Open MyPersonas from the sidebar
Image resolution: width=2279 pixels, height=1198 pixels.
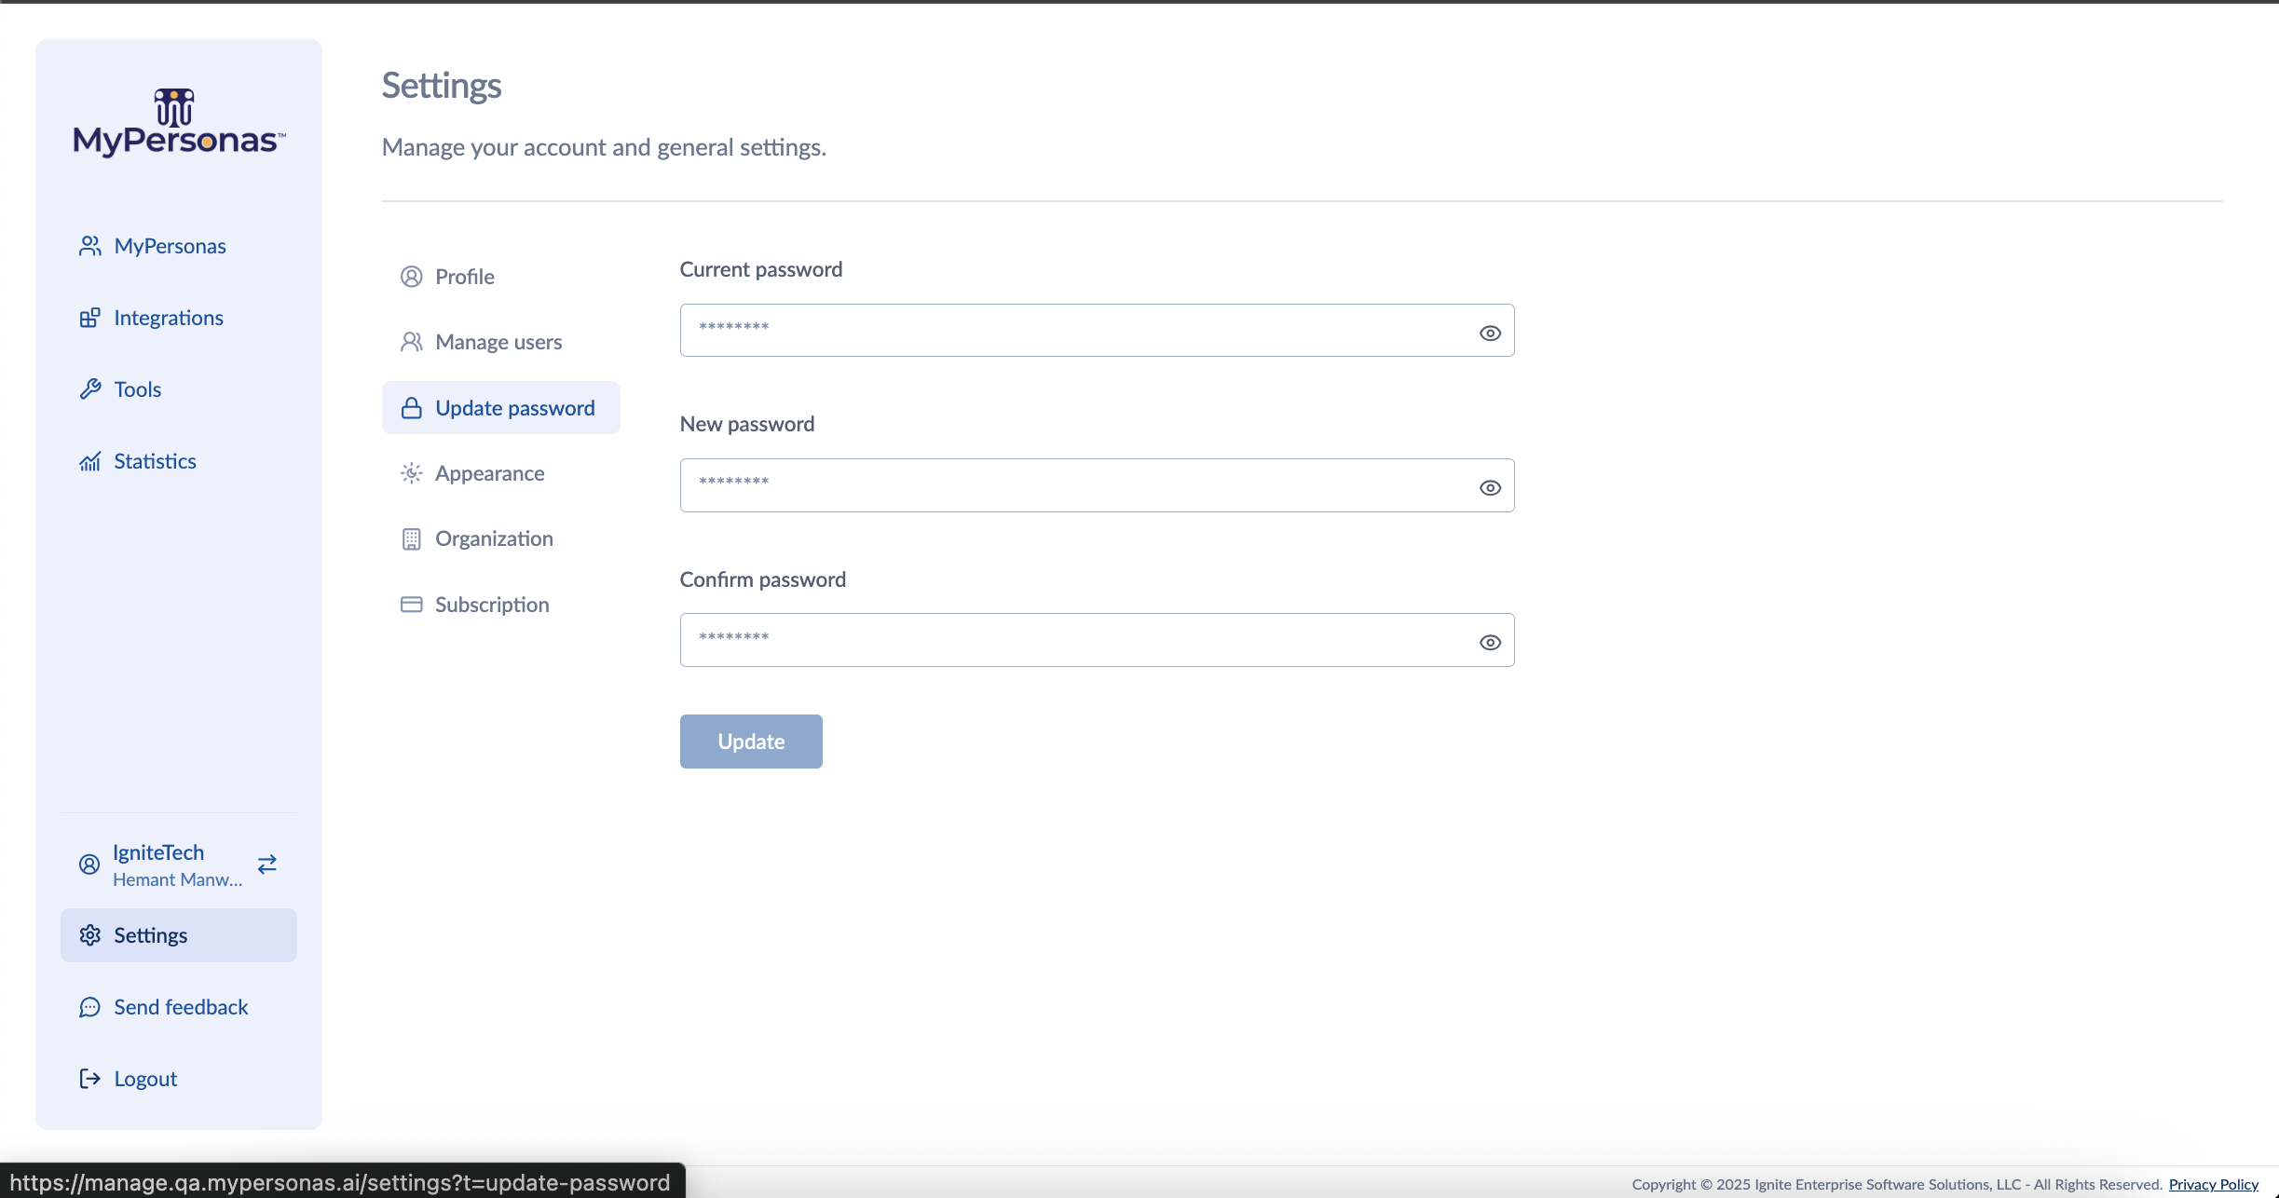pos(170,246)
